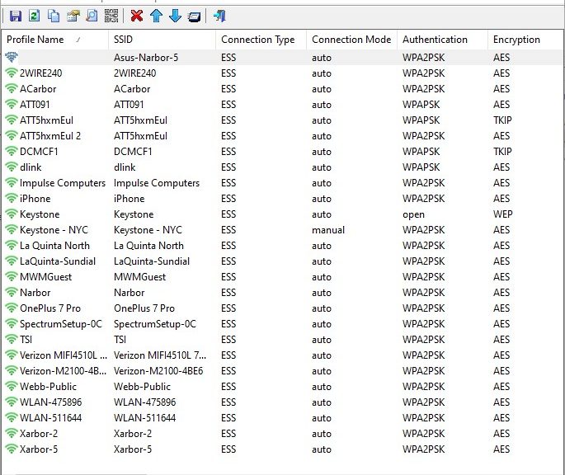This screenshot has height=475, width=565.
Task: Sort by the Authentication column header
Action: [x=442, y=40]
